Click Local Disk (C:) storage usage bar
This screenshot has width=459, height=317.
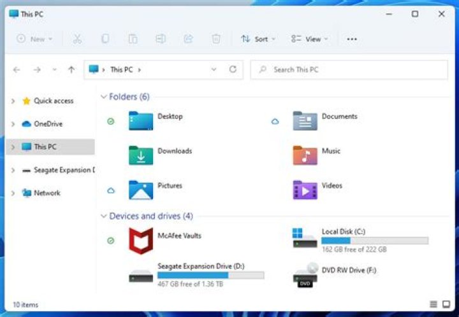[374, 241]
